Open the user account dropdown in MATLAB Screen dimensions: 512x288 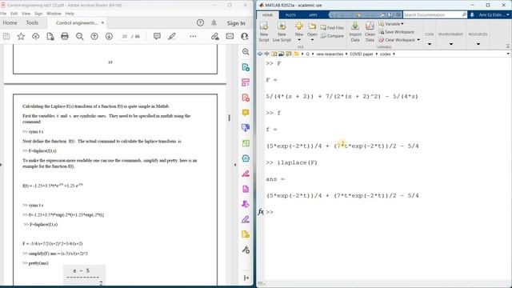[x=493, y=14]
